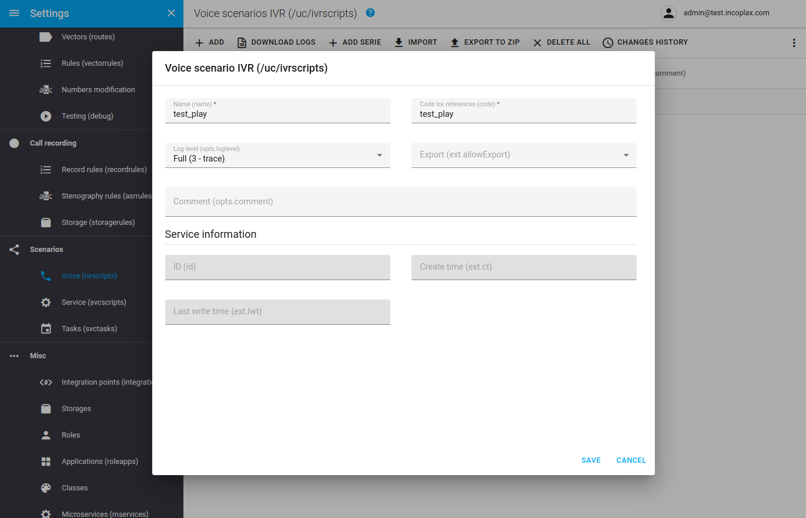Click DELETE ALL in the toolbar
This screenshot has width=806, height=518.
[561, 42]
